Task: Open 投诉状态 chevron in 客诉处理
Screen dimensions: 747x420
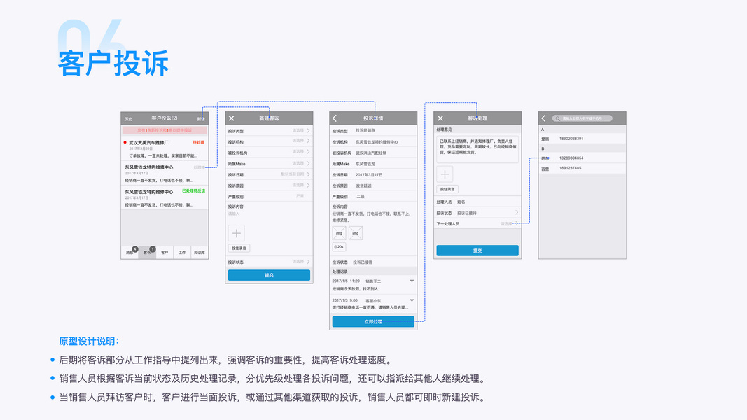Action: [517, 212]
